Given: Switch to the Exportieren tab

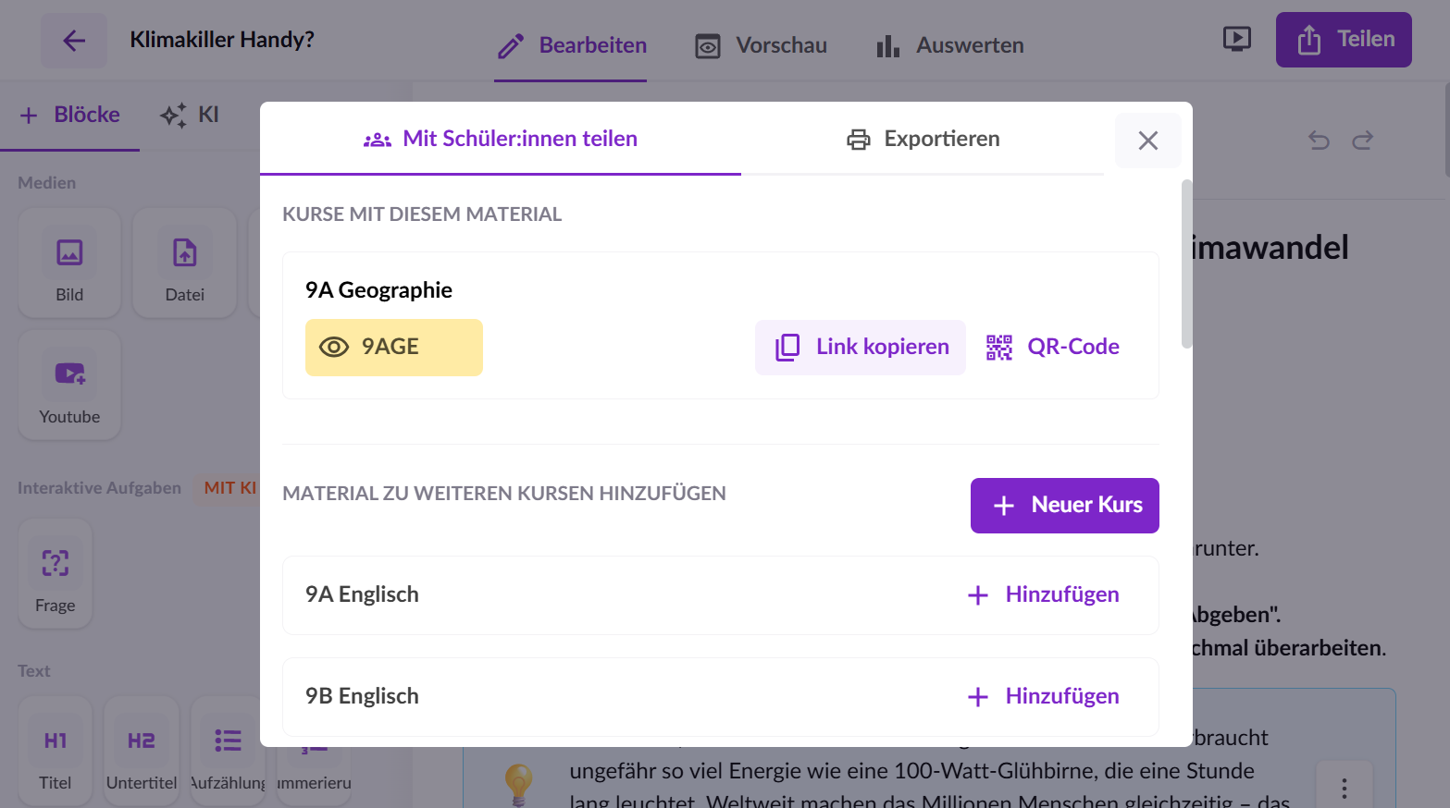Looking at the screenshot, I should click(x=923, y=139).
